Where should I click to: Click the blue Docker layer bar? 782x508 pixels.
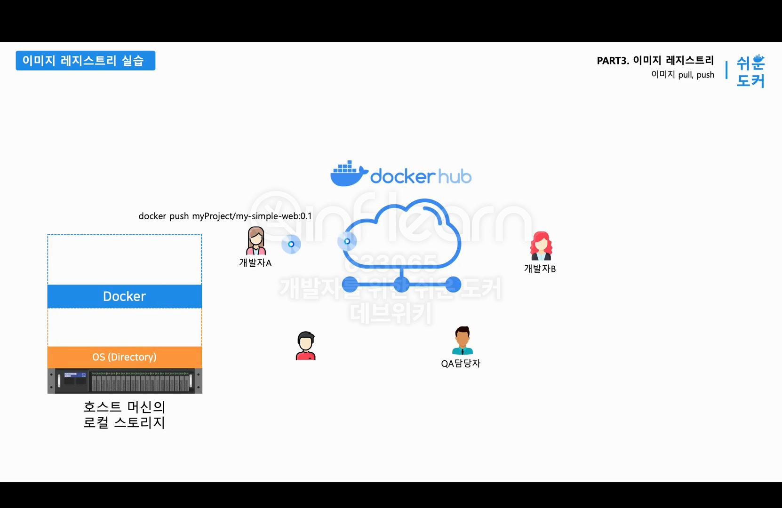tap(125, 296)
